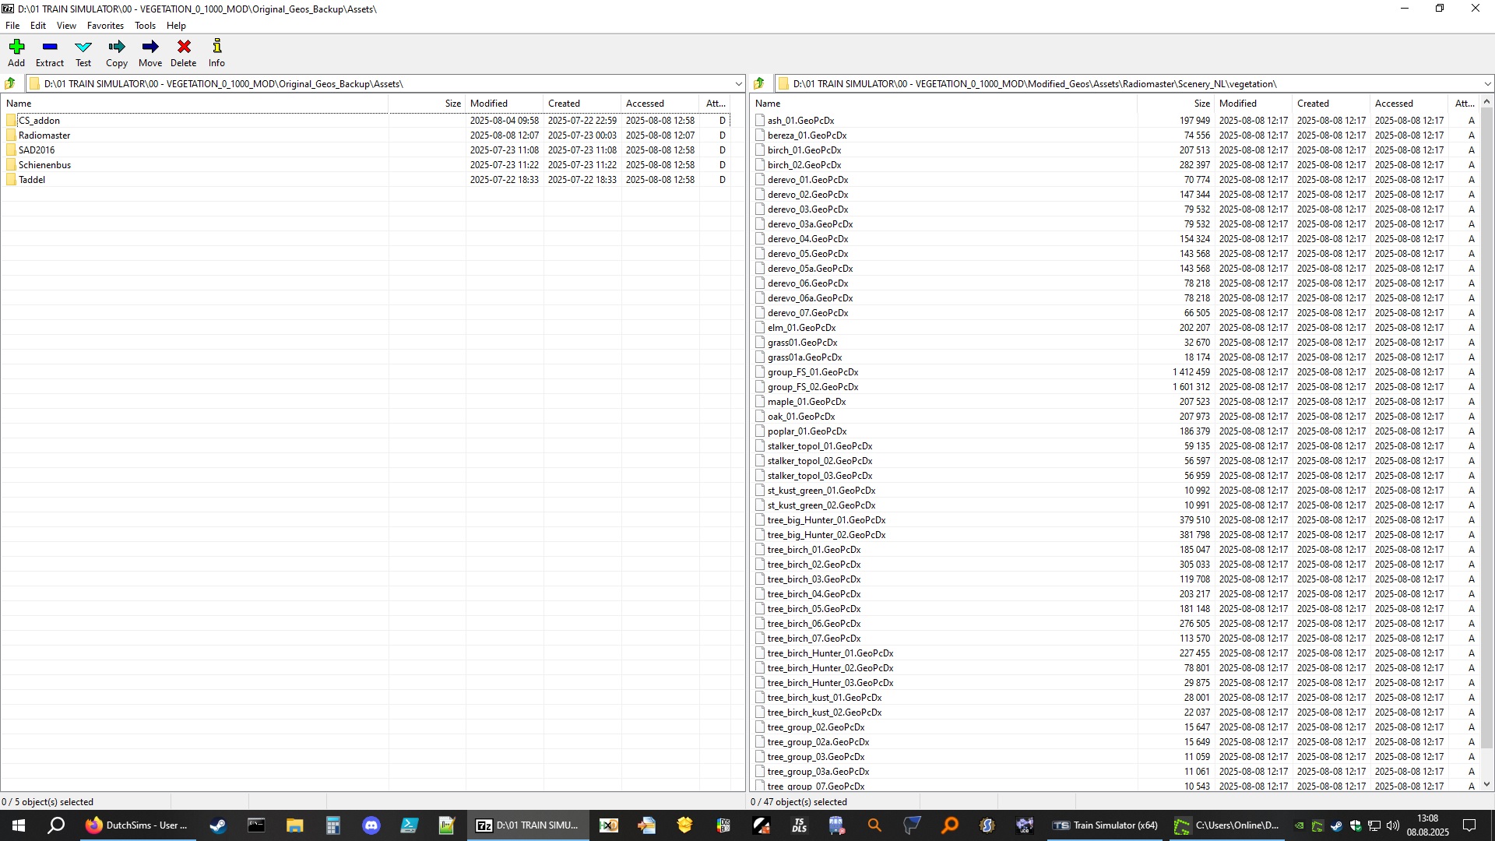Viewport: 1495px width, 841px height.
Task: Click the red Delete icon
Action: coord(184,48)
